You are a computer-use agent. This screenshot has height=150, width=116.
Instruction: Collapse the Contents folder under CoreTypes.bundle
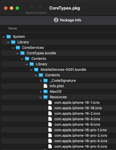tap(22, 59)
